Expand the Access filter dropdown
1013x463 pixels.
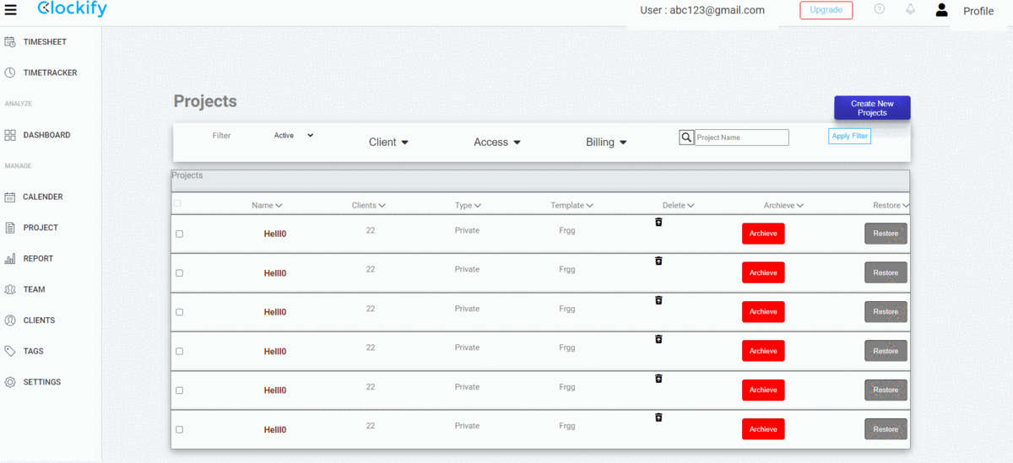click(497, 143)
